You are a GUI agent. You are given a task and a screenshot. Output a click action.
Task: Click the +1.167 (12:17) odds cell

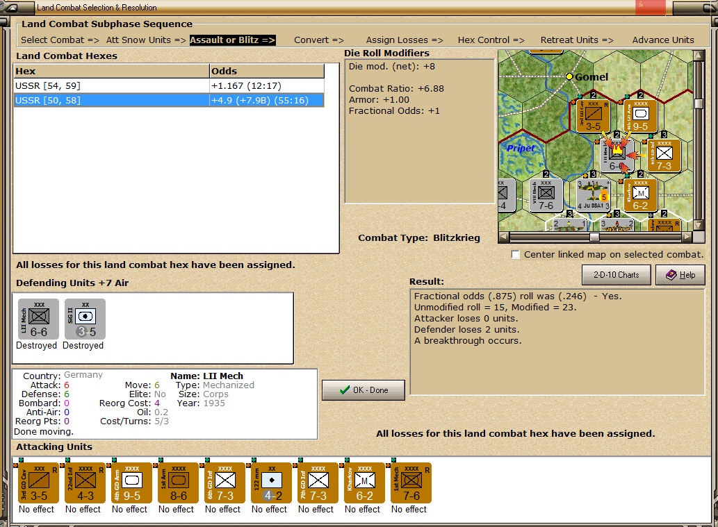266,86
